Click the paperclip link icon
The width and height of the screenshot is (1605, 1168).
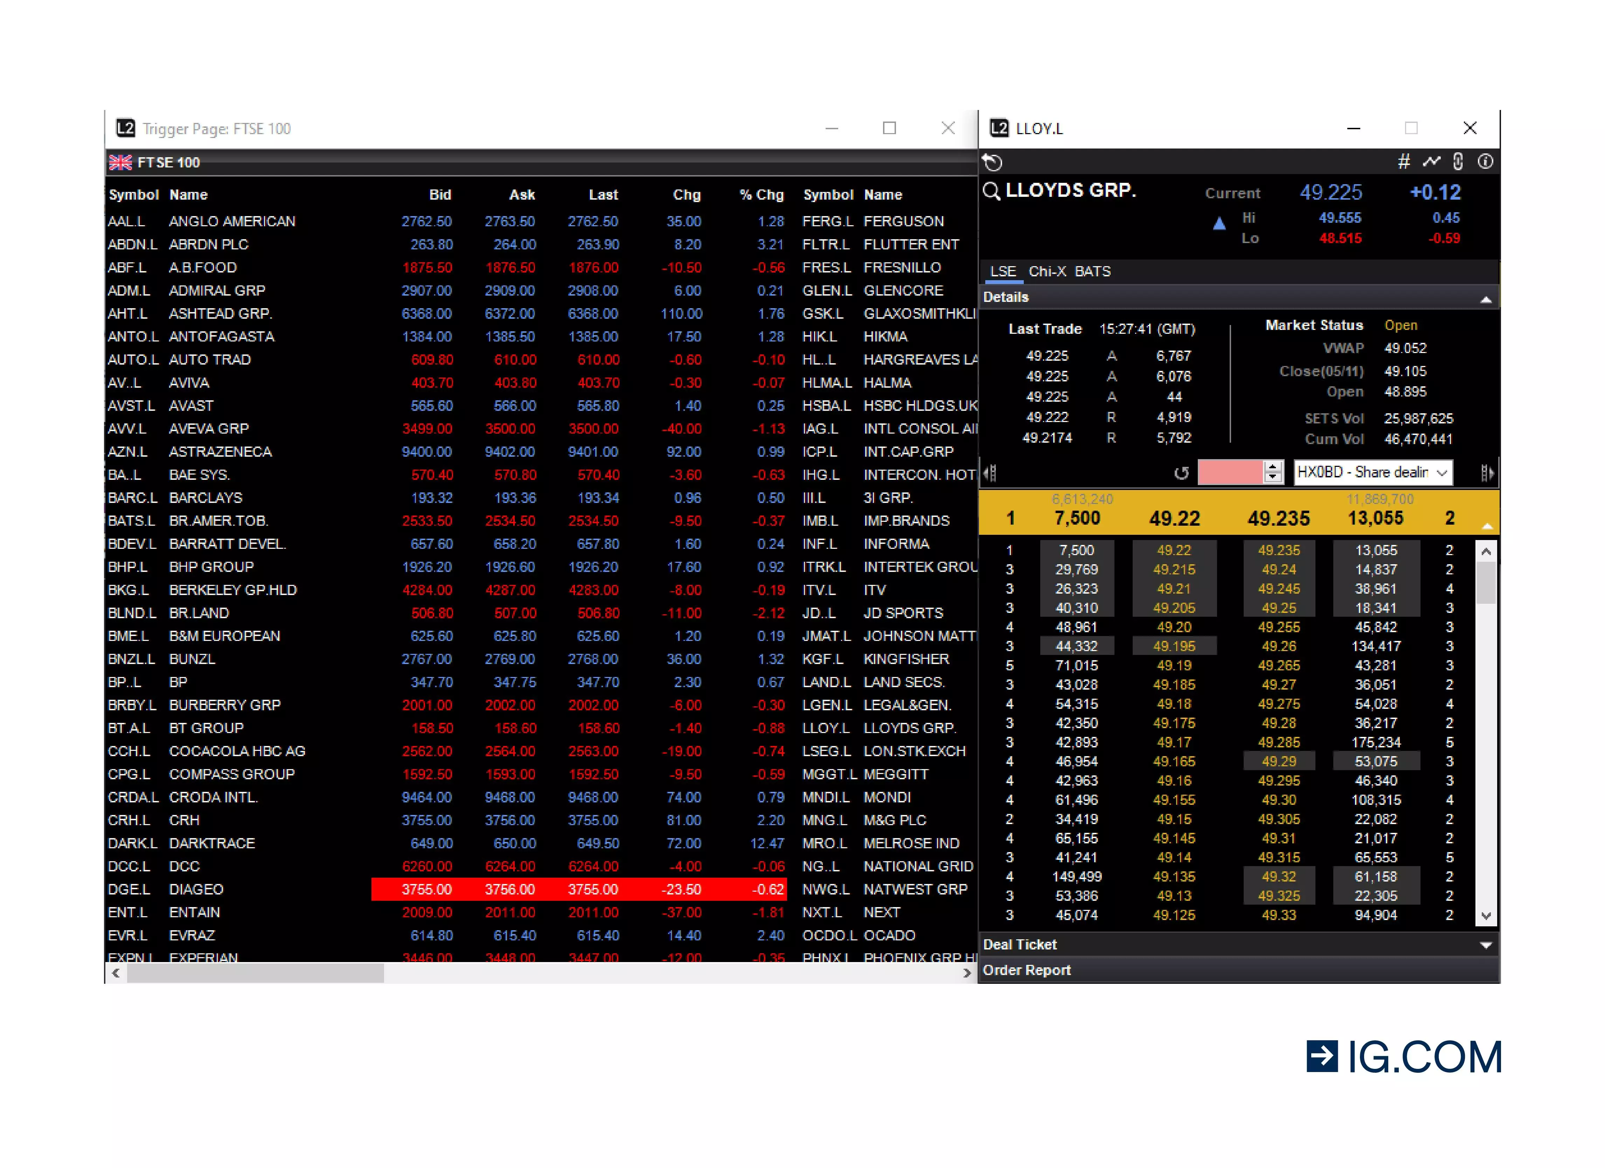tap(1458, 162)
